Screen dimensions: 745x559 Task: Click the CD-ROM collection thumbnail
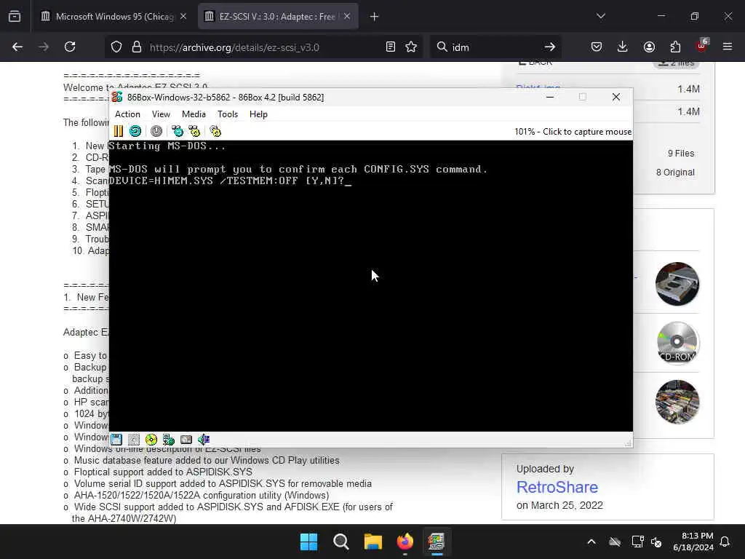pos(677,344)
